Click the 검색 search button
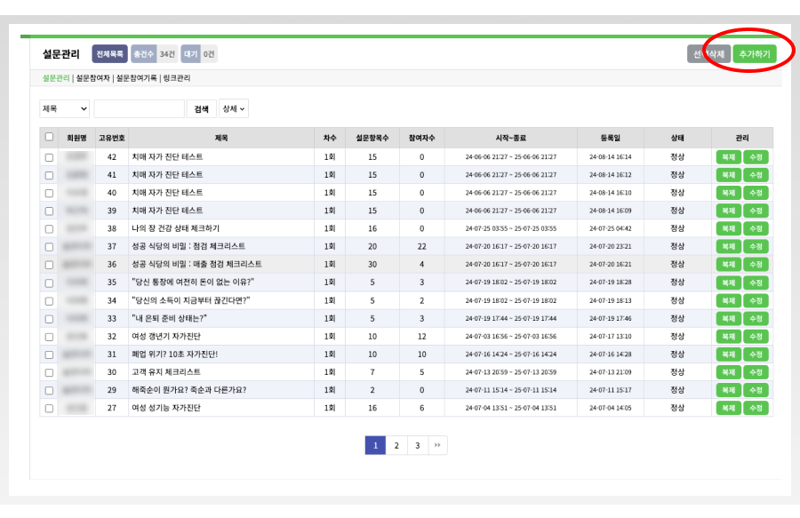 click(202, 108)
